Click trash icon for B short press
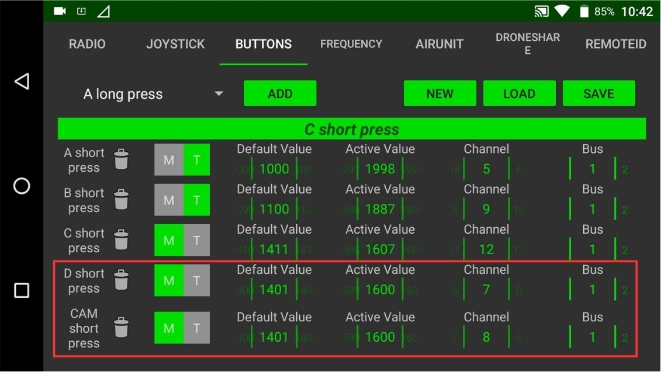 [121, 200]
